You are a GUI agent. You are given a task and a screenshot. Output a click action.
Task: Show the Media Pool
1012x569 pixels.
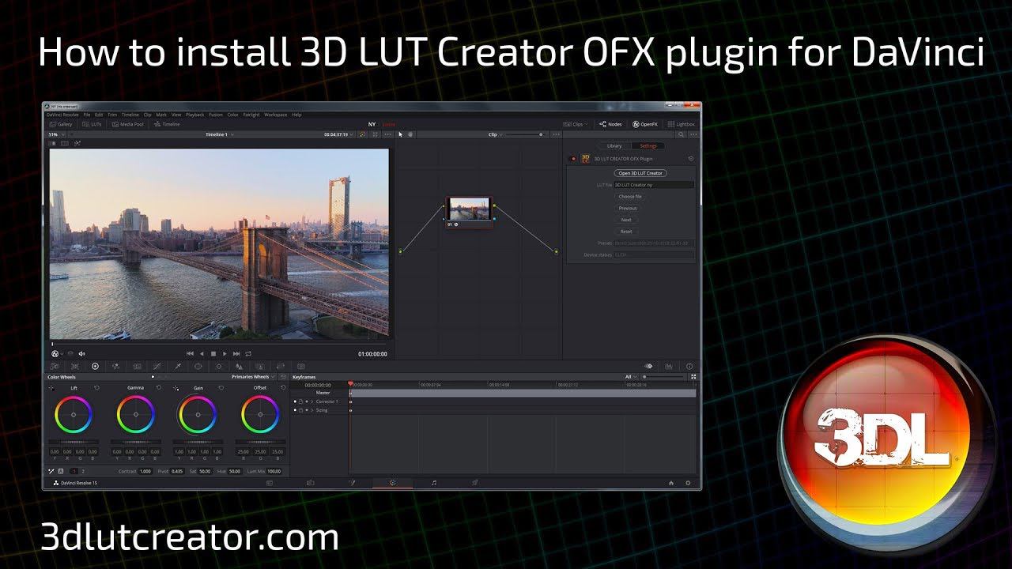pos(127,124)
